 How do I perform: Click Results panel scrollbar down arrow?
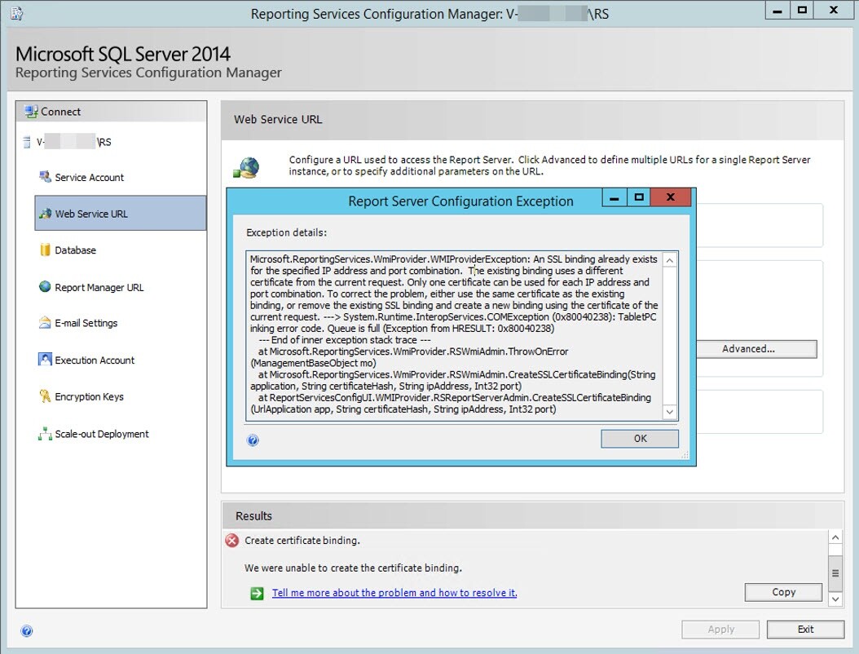[x=835, y=599]
